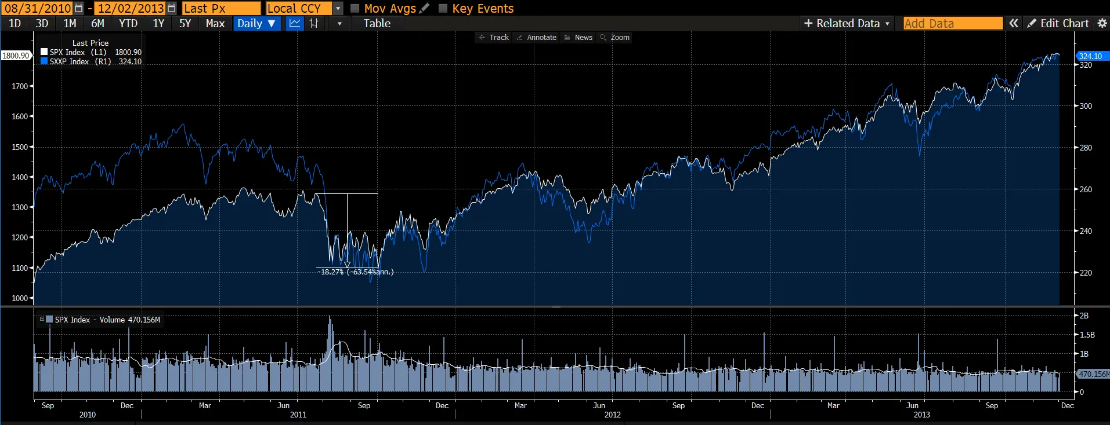
Task: Click the Last Px field
Action: (x=221, y=8)
